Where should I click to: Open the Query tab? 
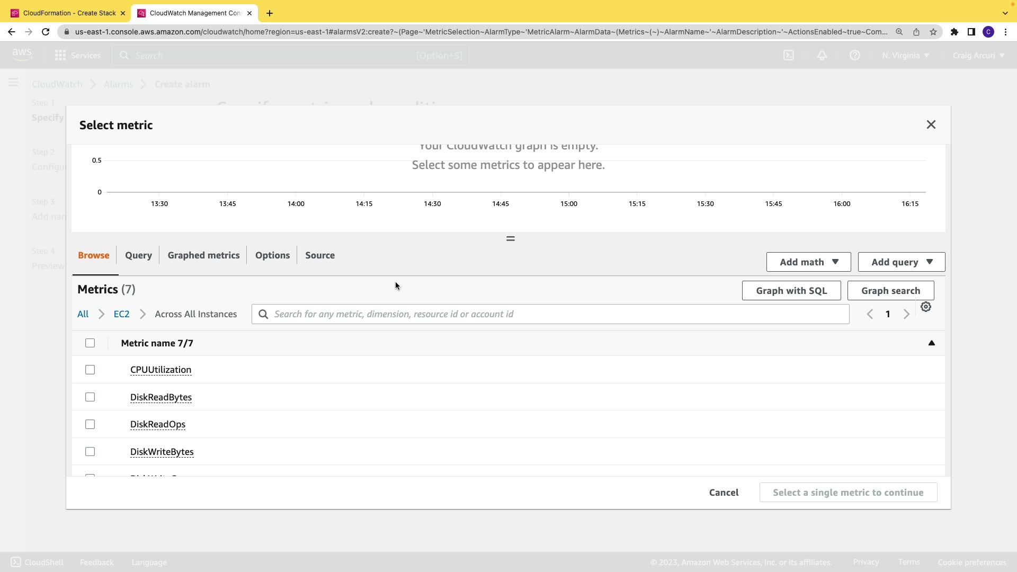(138, 255)
